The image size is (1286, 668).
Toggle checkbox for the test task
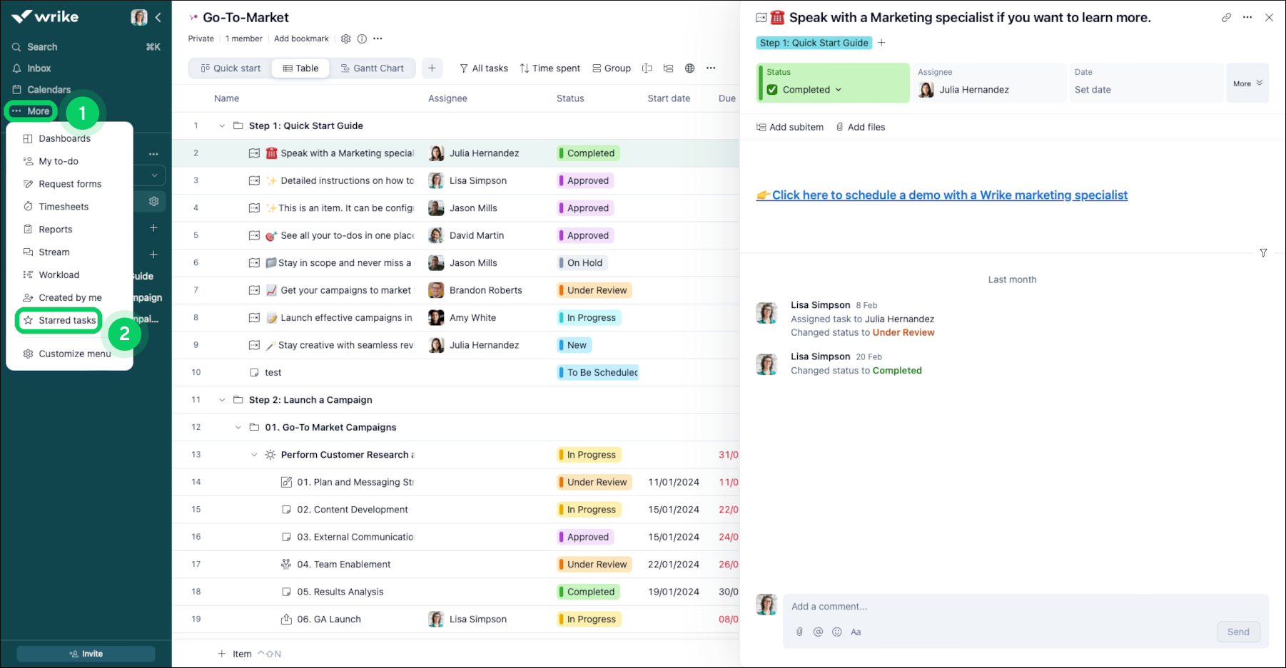click(x=254, y=373)
